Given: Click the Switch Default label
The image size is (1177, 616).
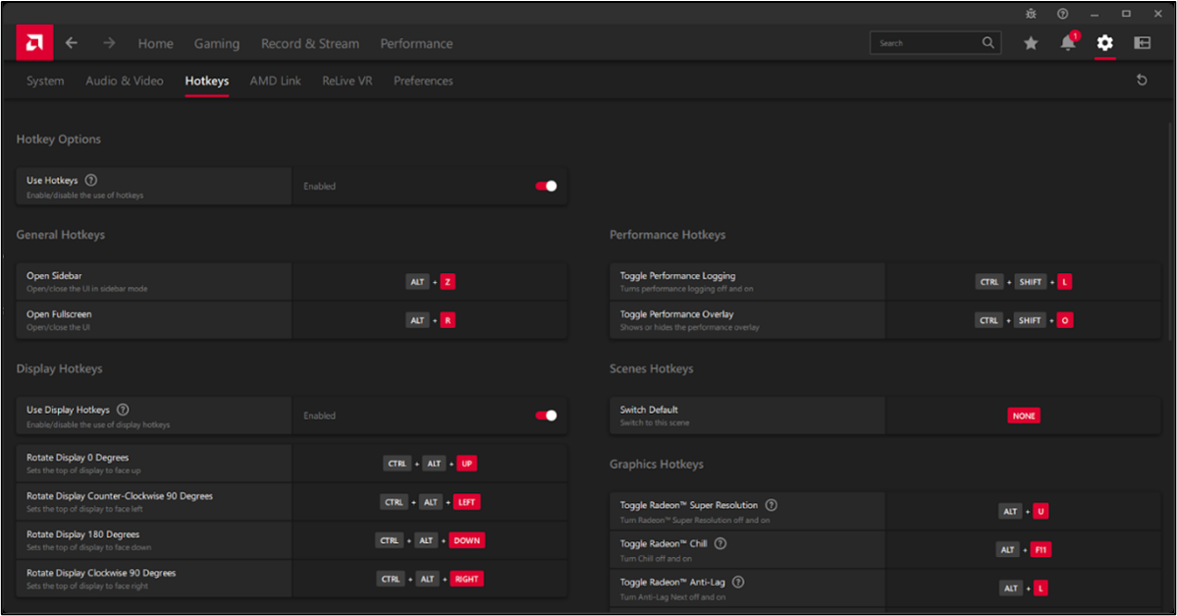Looking at the screenshot, I should click(649, 410).
